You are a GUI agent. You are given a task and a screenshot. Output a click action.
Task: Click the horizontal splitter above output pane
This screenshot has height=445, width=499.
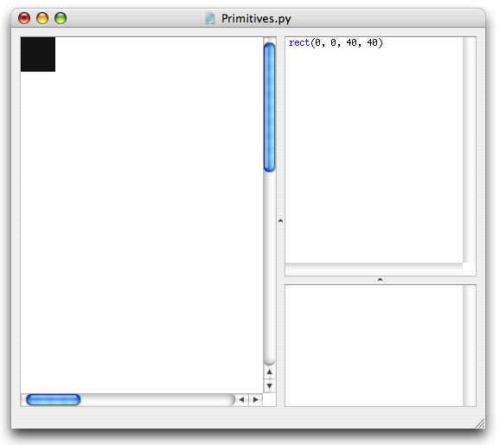[x=380, y=280]
